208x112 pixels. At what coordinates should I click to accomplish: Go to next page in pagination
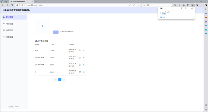pos(64,79)
